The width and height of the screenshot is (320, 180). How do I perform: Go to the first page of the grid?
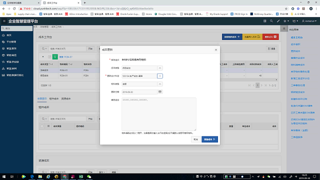(x=249, y=85)
